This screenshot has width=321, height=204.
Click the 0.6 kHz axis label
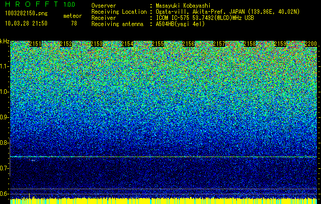4,194
